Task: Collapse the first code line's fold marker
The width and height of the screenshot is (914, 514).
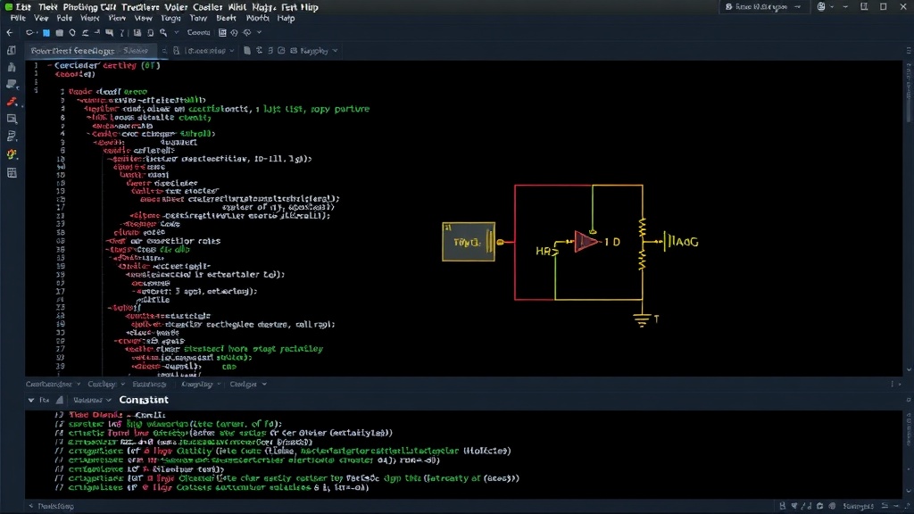Action: coord(50,66)
